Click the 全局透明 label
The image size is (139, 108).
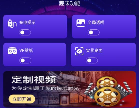pyautogui.click(x=96, y=22)
